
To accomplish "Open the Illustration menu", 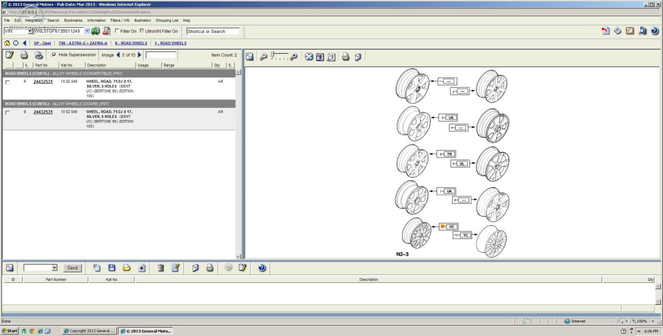I will click(x=142, y=21).
